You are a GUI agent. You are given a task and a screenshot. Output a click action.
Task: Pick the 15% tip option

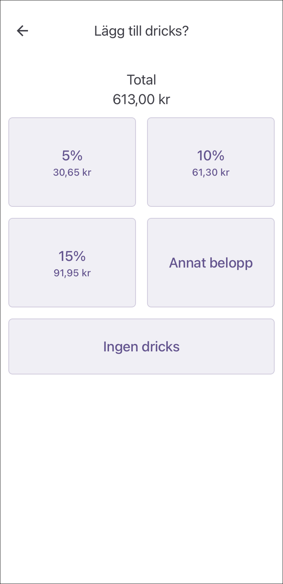click(x=72, y=263)
